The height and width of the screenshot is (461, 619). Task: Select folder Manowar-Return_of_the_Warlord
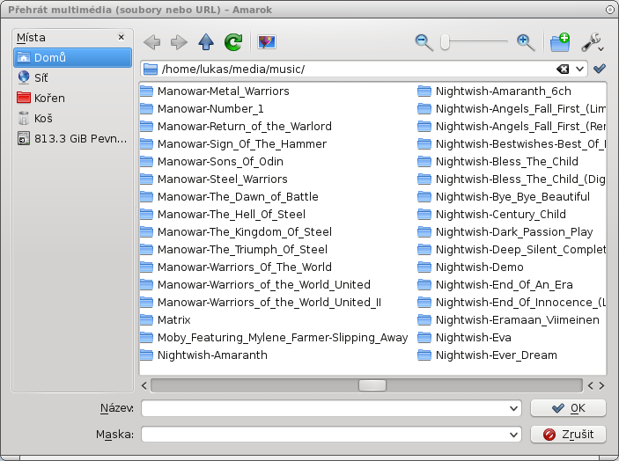tap(236, 126)
